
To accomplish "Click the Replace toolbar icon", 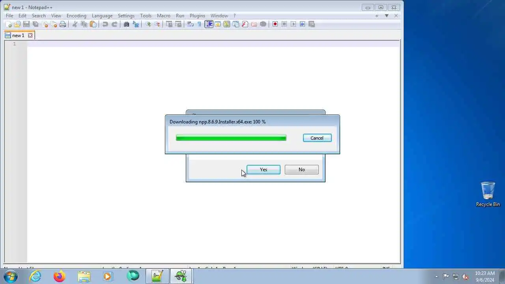I will tap(136, 24).
